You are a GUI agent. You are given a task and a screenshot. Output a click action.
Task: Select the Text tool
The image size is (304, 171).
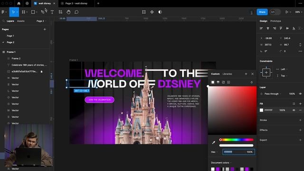coord(52,12)
